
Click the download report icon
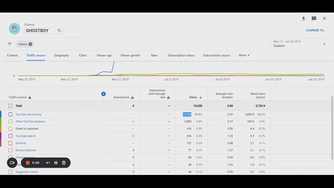(x=303, y=19)
